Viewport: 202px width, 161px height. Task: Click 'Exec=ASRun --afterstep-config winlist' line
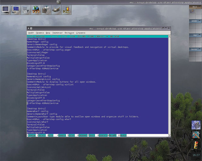(50, 85)
